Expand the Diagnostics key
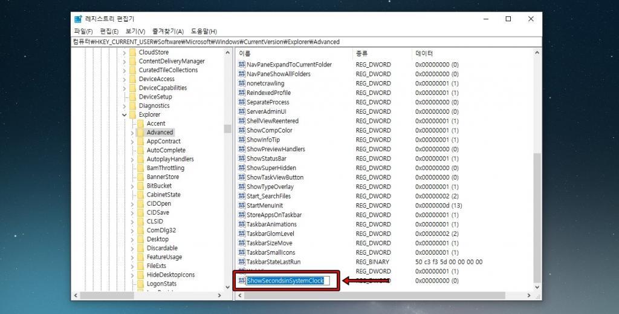This screenshot has width=619, height=314. pyautogui.click(x=124, y=105)
